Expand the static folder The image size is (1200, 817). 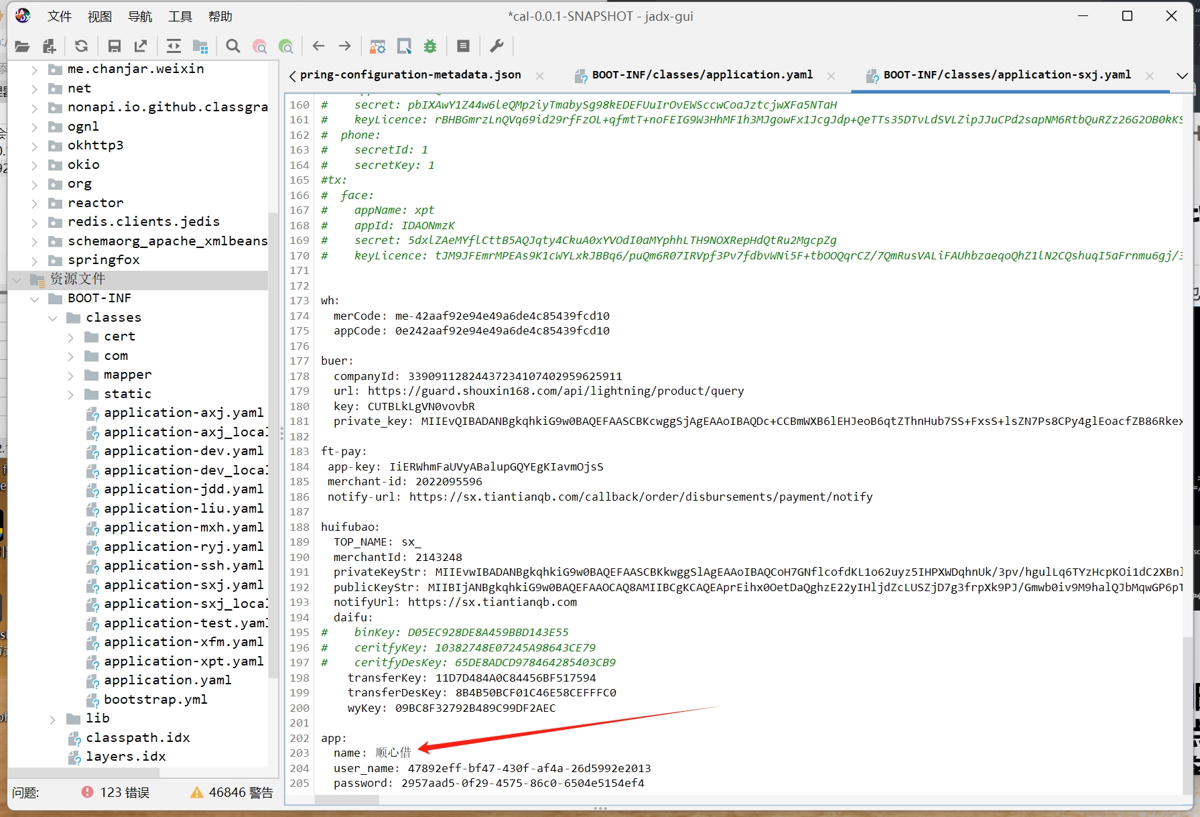coord(70,394)
